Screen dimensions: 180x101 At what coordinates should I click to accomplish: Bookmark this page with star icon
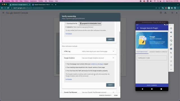(x=159, y=8)
